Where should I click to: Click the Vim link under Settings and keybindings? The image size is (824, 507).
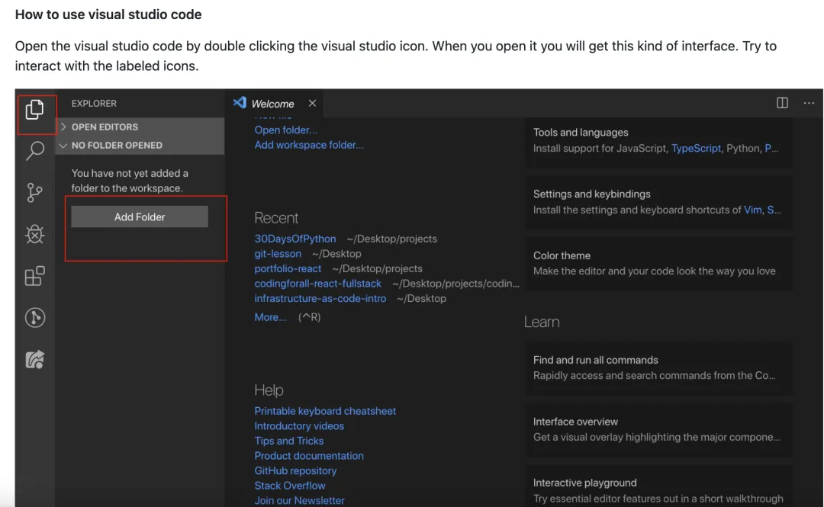(752, 210)
